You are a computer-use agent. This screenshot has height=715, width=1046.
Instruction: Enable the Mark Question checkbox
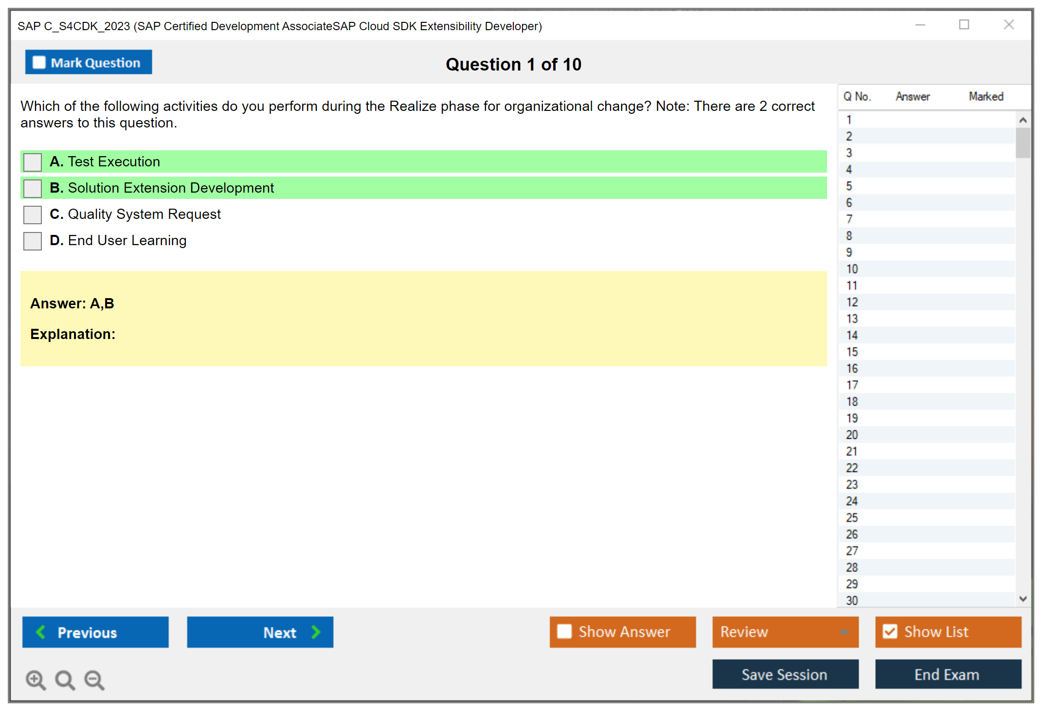click(x=39, y=62)
